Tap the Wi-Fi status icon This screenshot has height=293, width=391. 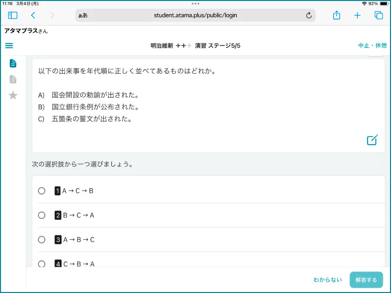[364, 3]
